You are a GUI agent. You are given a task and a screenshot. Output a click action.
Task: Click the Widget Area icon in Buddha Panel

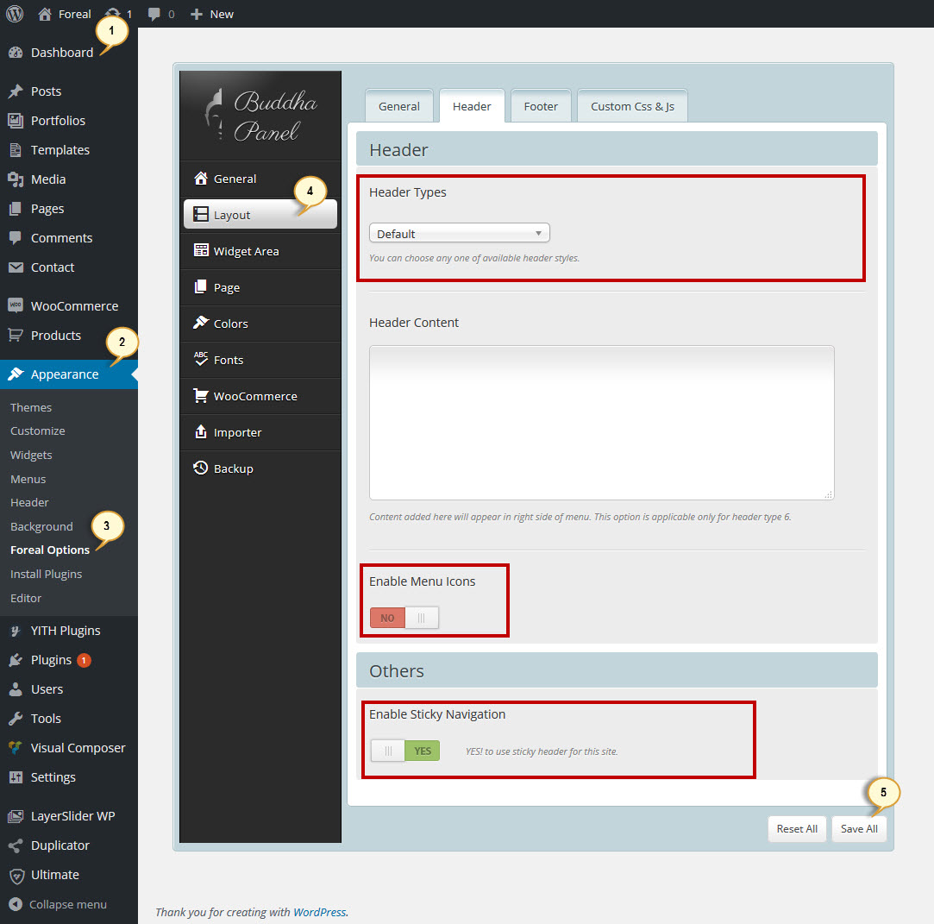pyautogui.click(x=201, y=250)
